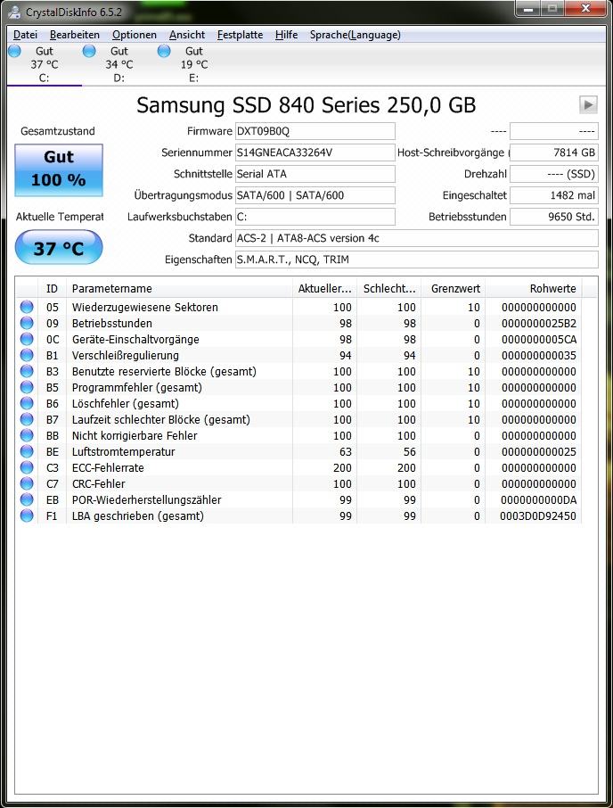Click status orb for Betriebsstunden row
Screen dimensions: 613x808
point(27,323)
